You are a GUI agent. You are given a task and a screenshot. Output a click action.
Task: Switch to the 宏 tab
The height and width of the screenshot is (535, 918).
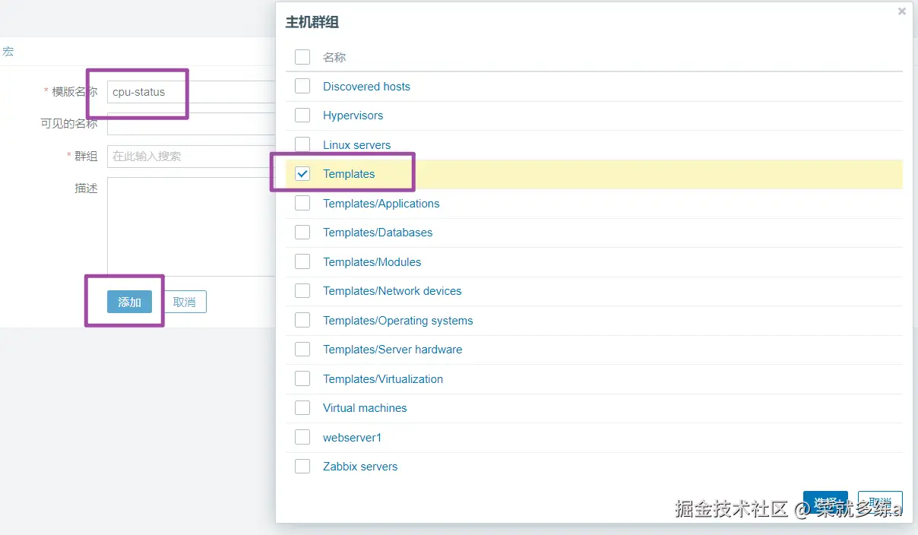pyautogui.click(x=8, y=52)
